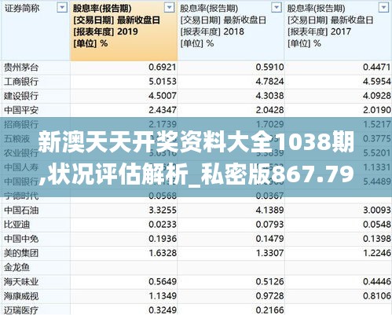This screenshot has height=315, width=392.
Task: Click 工商银行 2019 value 5.0153
Action: pyautogui.click(x=163, y=82)
